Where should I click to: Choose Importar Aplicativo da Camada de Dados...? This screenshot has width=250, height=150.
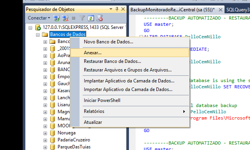point(130,89)
